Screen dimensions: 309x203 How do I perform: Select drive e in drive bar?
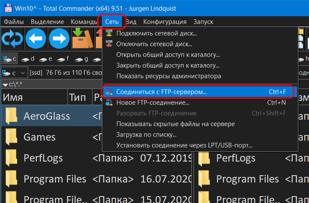46,59
